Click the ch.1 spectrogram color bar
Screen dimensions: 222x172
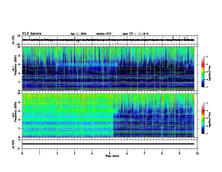(x=203, y=72)
